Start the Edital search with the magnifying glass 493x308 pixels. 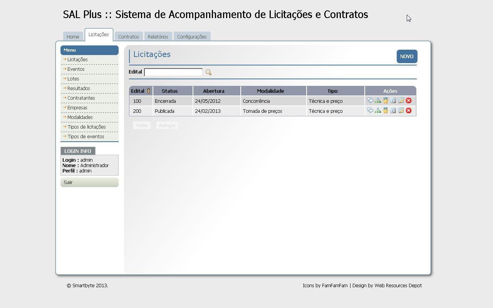[208, 72]
